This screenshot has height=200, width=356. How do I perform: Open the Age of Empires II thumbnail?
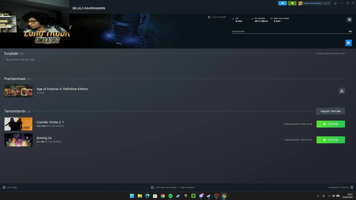18,91
